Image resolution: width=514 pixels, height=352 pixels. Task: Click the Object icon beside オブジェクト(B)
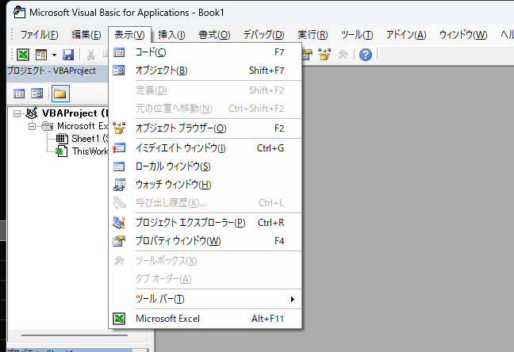click(x=119, y=71)
